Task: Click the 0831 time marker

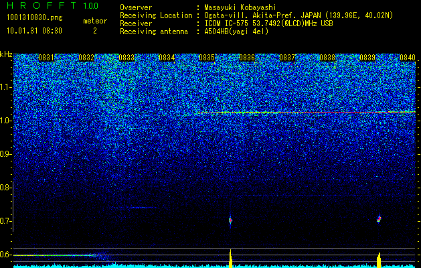Action: (x=46, y=58)
